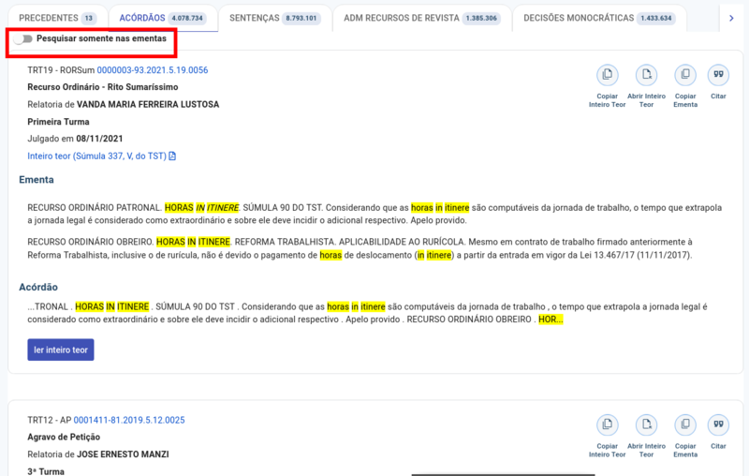The height and width of the screenshot is (476, 749).
Task: Show more tabs with right chevron
Action: tap(731, 18)
